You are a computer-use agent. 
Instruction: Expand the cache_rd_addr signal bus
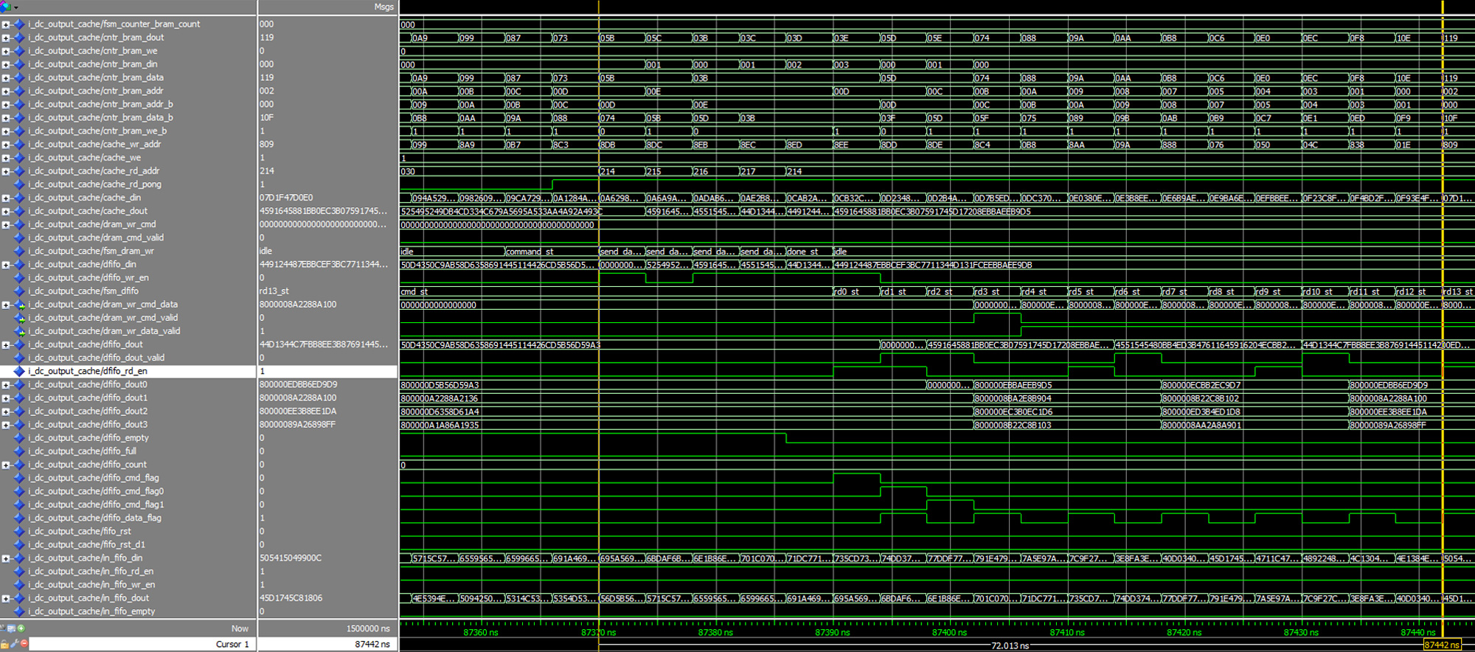click(6, 171)
